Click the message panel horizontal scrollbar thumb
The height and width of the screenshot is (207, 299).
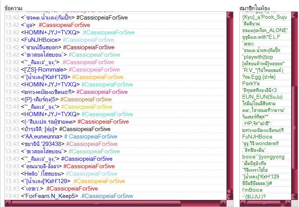point(96,203)
